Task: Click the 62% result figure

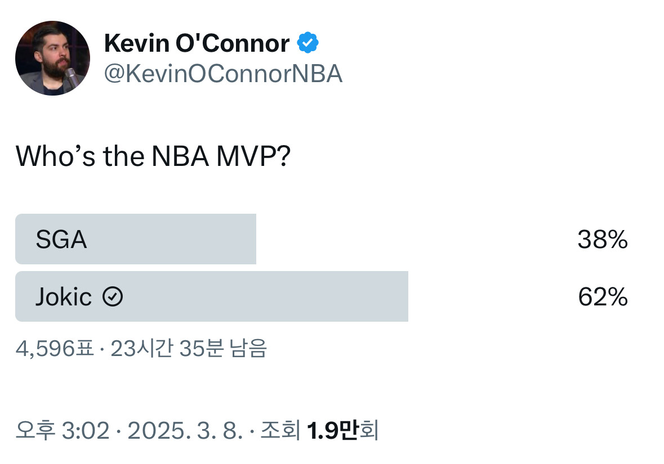Action: pos(602,297)
